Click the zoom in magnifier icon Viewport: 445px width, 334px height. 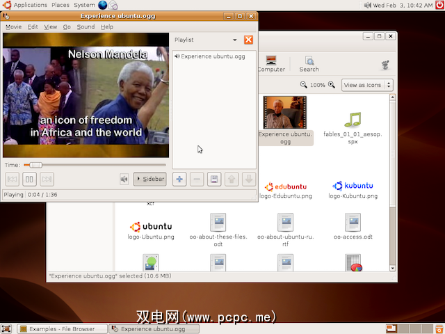332,85
